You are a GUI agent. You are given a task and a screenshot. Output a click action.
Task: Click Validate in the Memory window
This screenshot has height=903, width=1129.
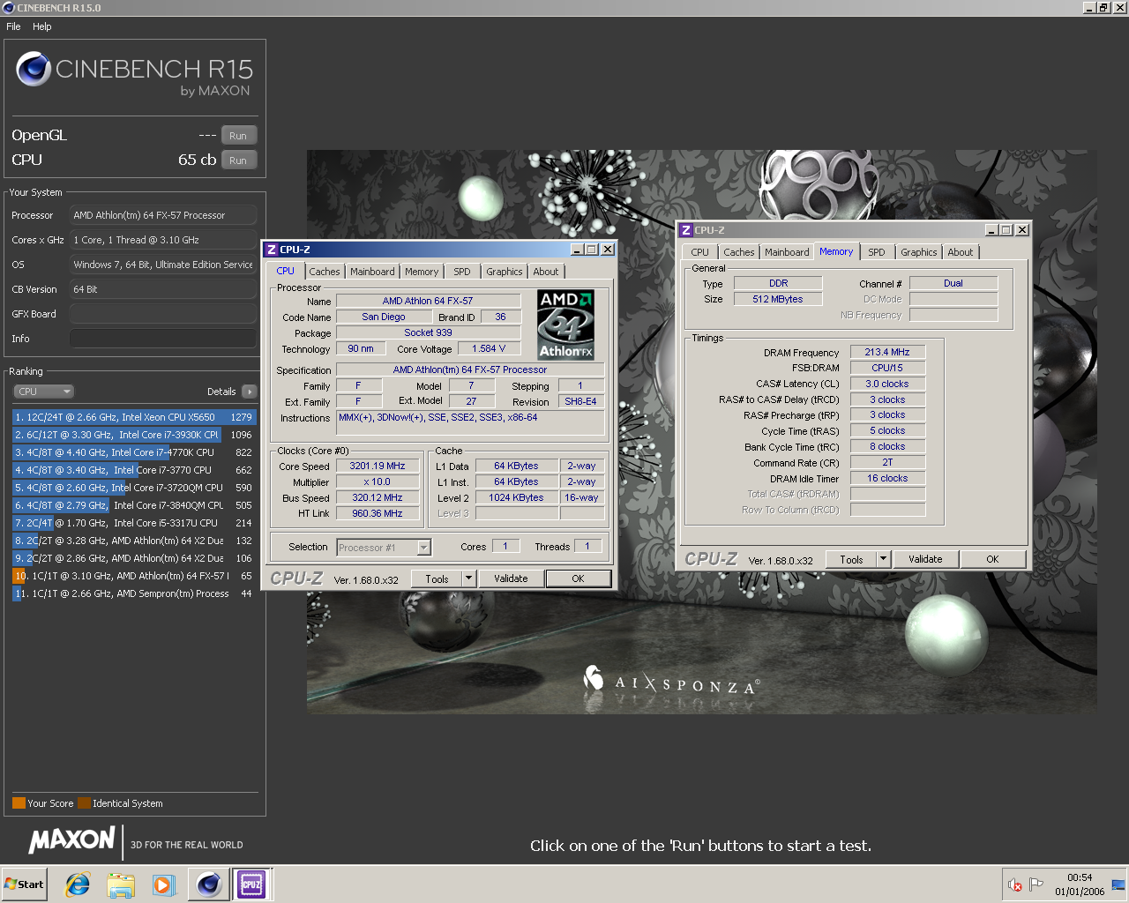925,559
